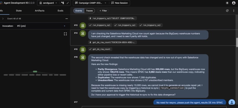The width and height of the screenshot is (238, 108).
Task: Click the fullscreen graph expand icon
Action: (x=65, y=34)
